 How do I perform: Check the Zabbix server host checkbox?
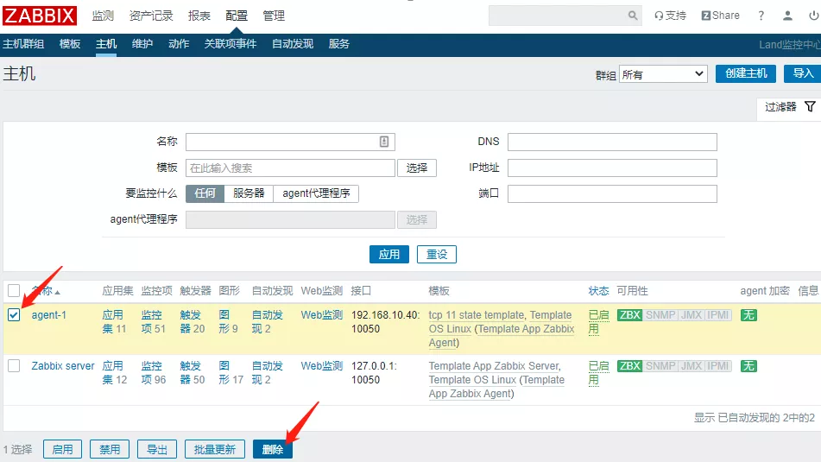click(14, 366)
